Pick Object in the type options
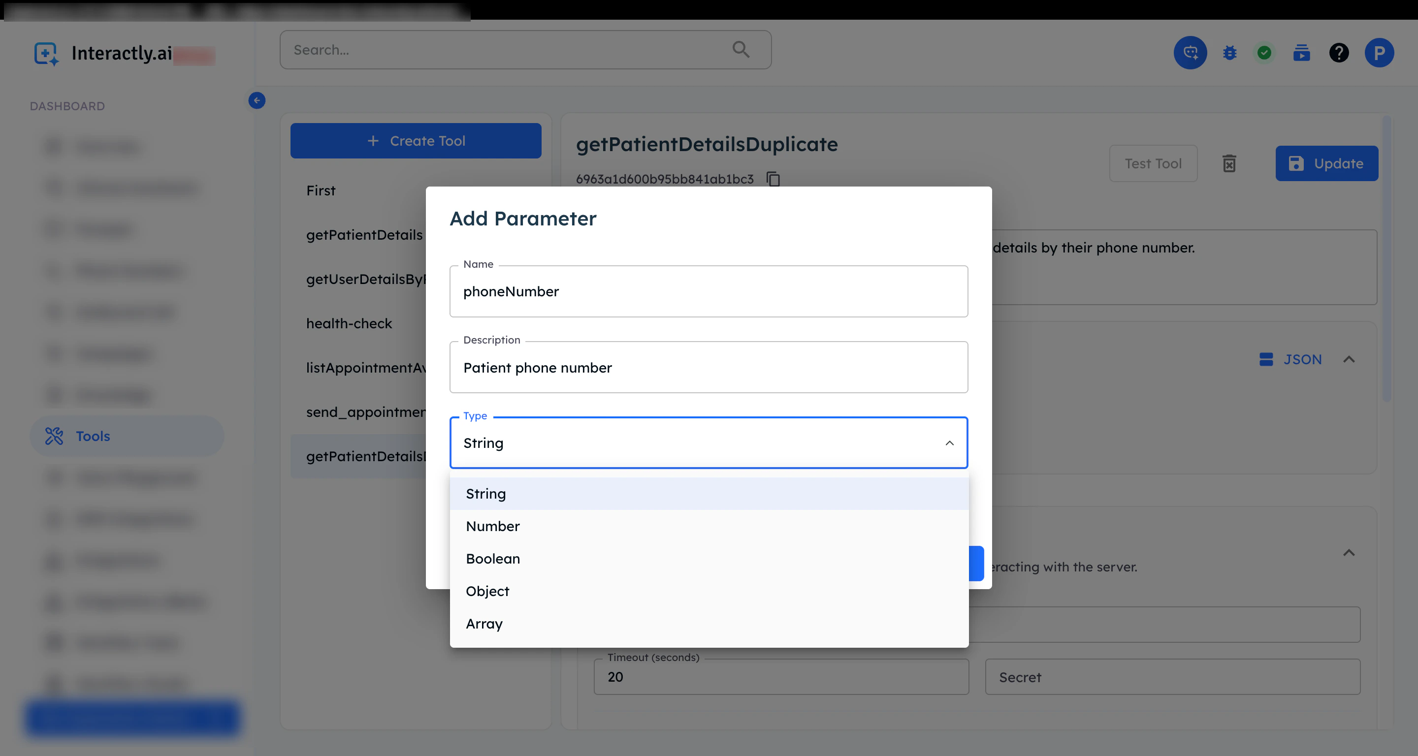Screen dimensions: 1418x756 pos(487,591)
